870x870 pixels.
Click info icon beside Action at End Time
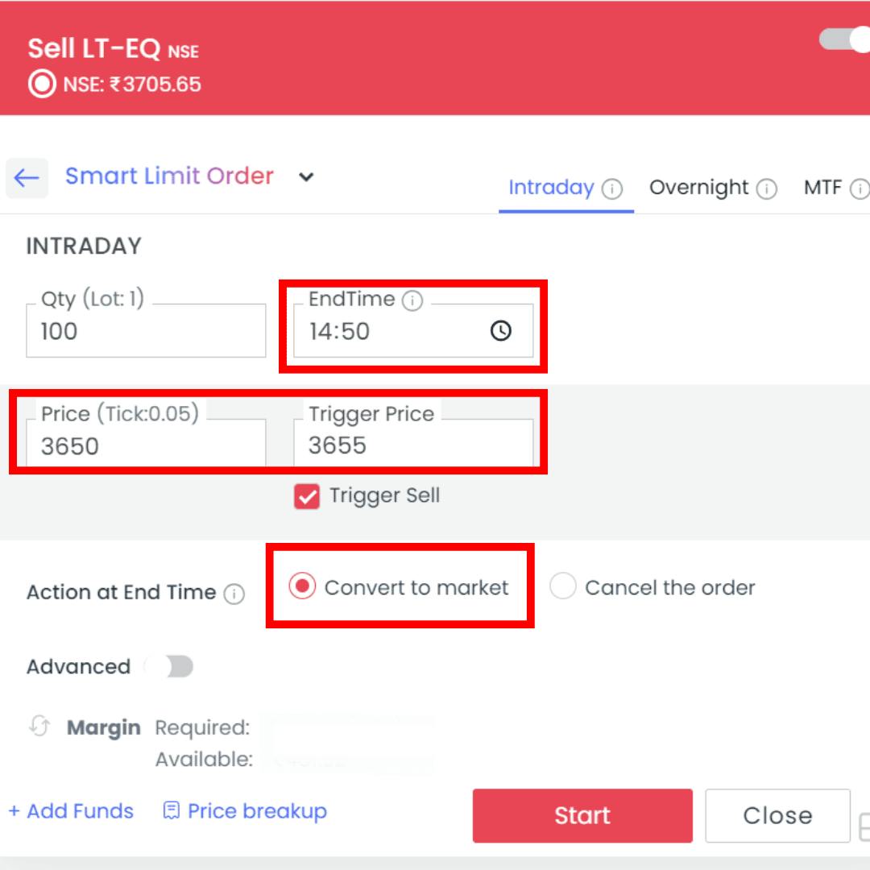click(234, 594)
